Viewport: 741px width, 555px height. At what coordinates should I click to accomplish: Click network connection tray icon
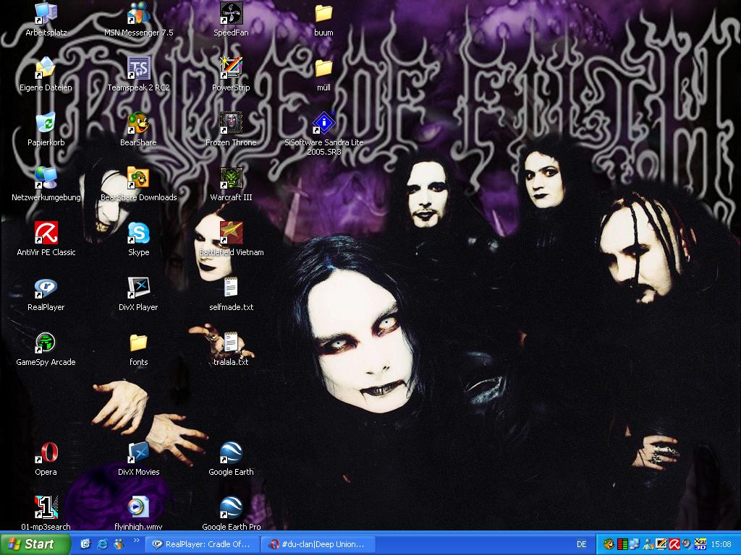pyautogui.click(x=635, y=544)
